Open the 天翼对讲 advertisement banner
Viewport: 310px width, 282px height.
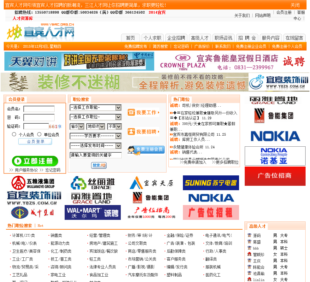79,61
